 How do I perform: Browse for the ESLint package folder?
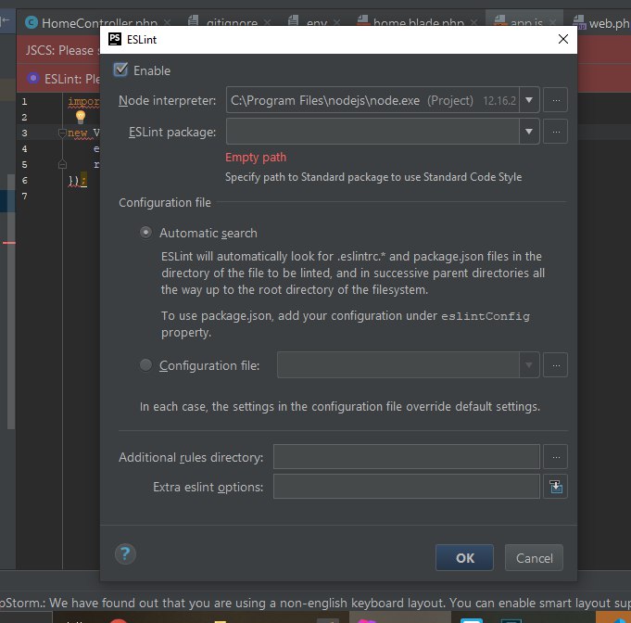tap(555, 132)
